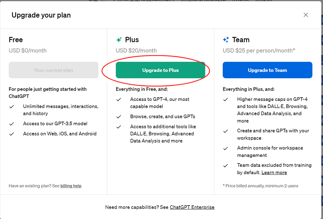Click the Free plan title
The height and width of the screenshot is (219, 323).
click(16, 40)
